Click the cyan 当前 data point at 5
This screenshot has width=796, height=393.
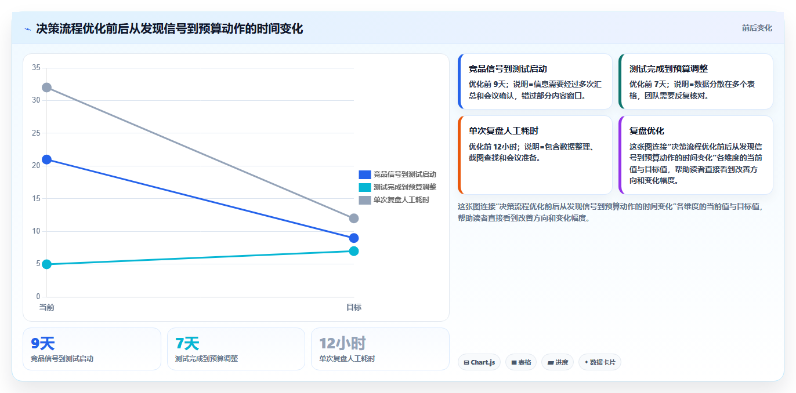tap(47, 264)
